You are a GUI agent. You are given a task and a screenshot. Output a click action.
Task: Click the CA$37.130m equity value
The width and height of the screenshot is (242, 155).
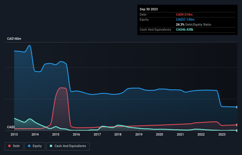click(185, 19)
